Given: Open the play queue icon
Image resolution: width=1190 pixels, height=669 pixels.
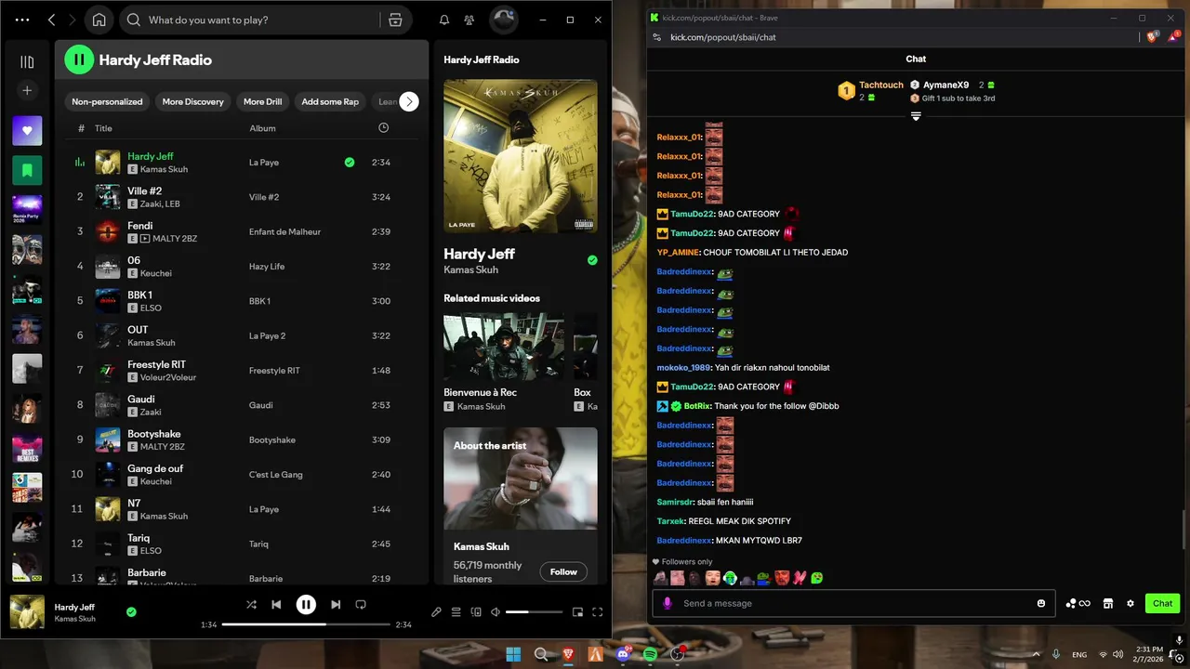Looking at the screenshot, I should click(456, 611).
